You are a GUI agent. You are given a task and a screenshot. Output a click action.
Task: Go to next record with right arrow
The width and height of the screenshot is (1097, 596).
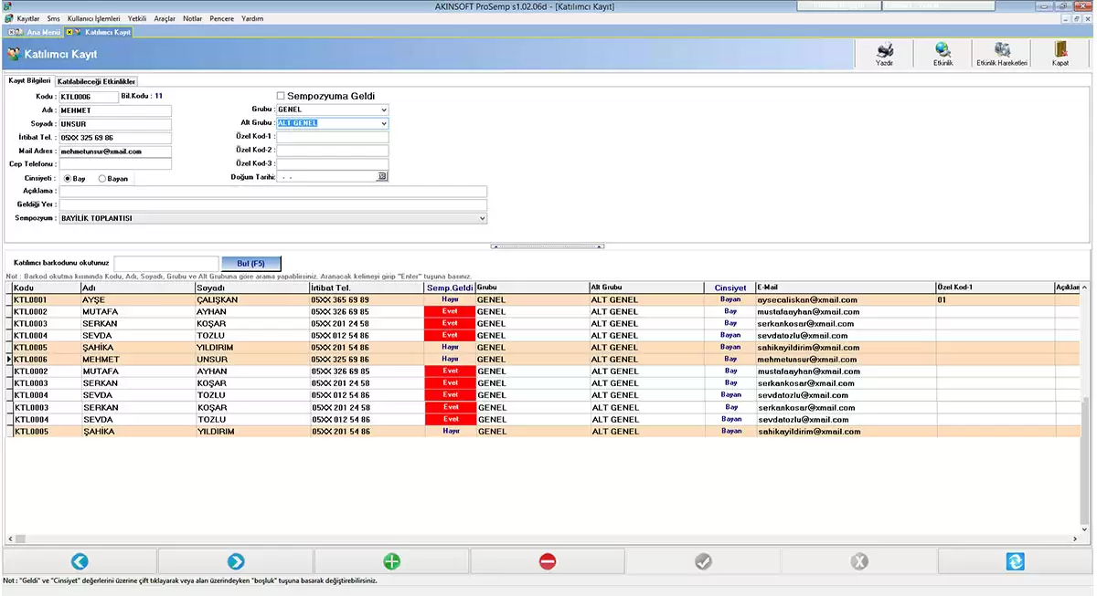236,561
